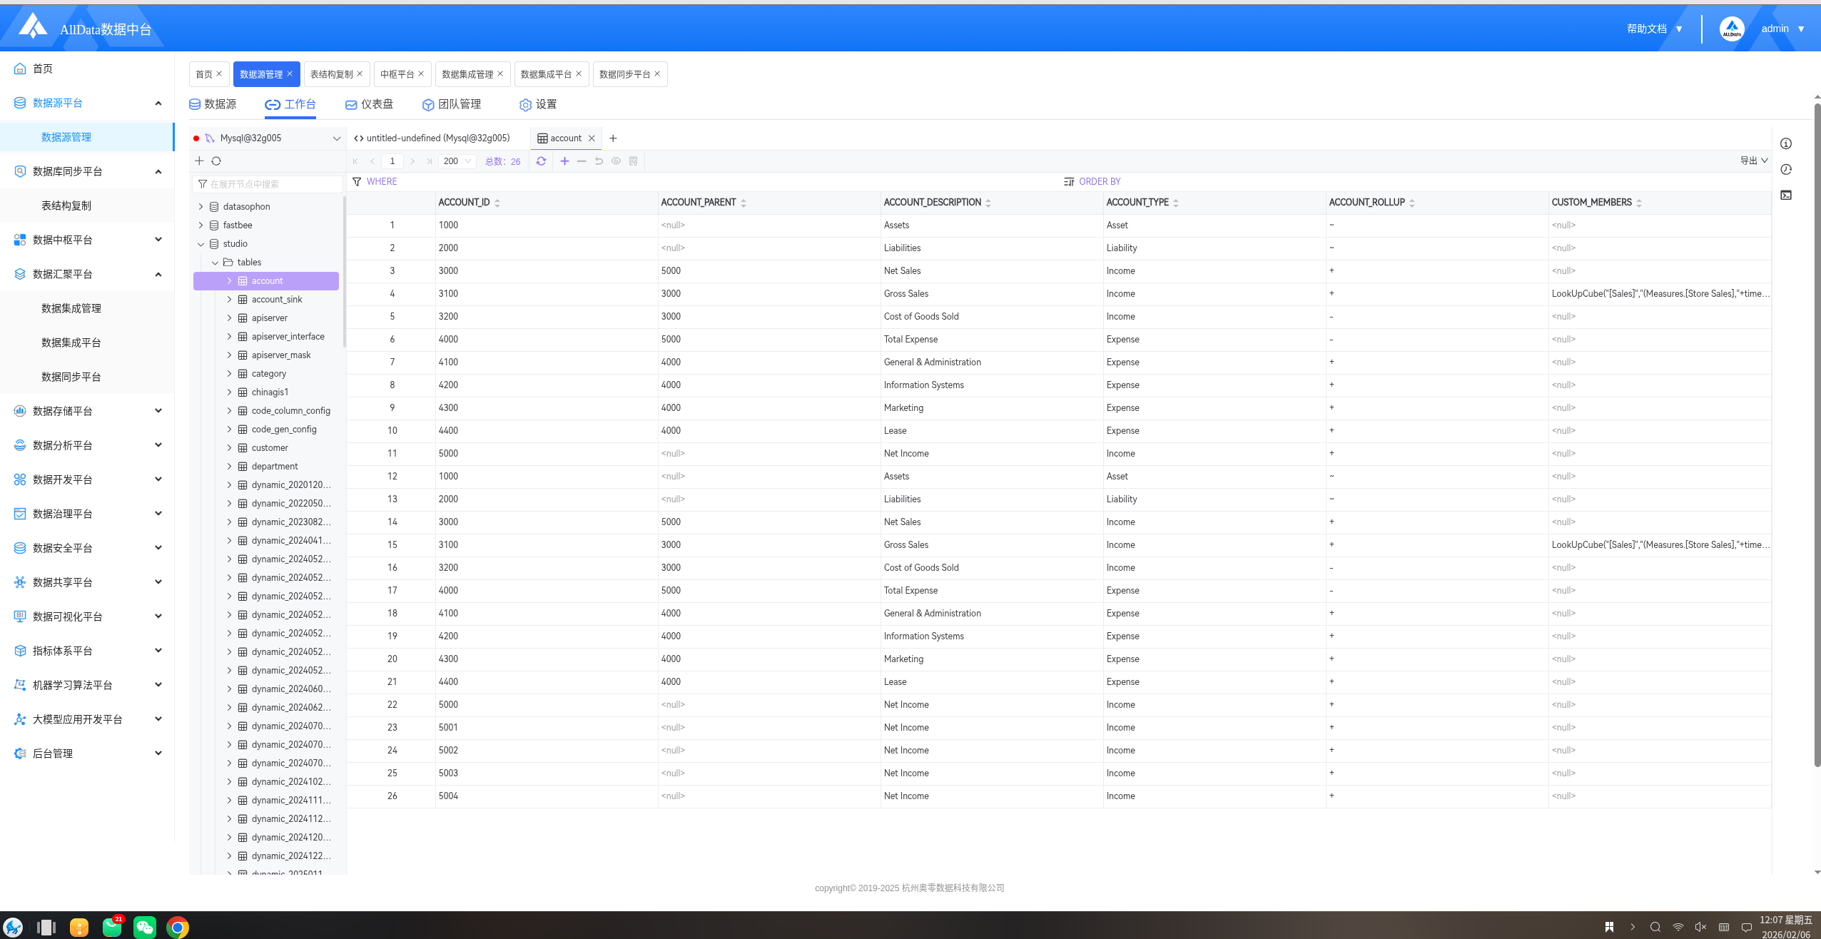Click the ORDER BY link
Image resolution: width=1821 pixels, height=939 pixels.
[x=1099, y=182]
